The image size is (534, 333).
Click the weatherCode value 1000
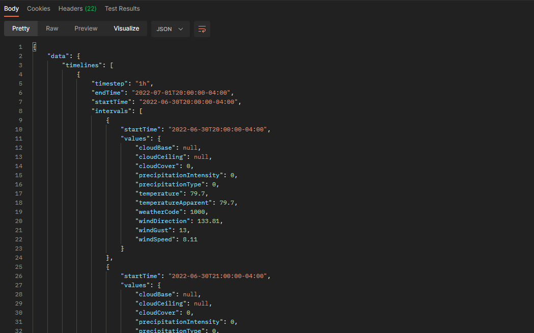point(200,212)
